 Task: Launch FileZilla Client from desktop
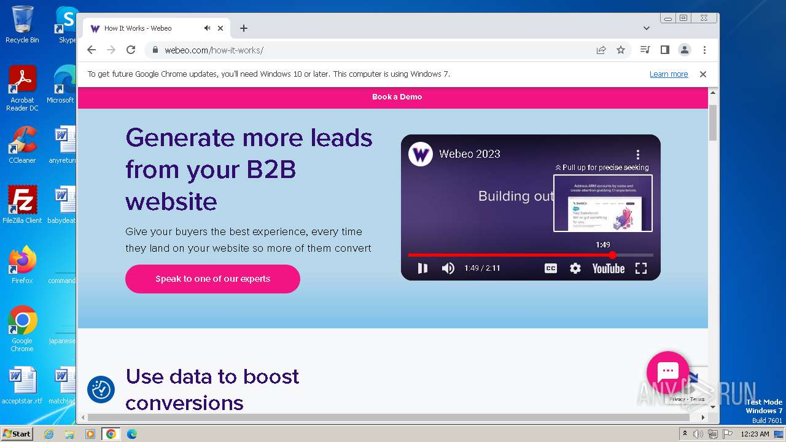point(22,205)
